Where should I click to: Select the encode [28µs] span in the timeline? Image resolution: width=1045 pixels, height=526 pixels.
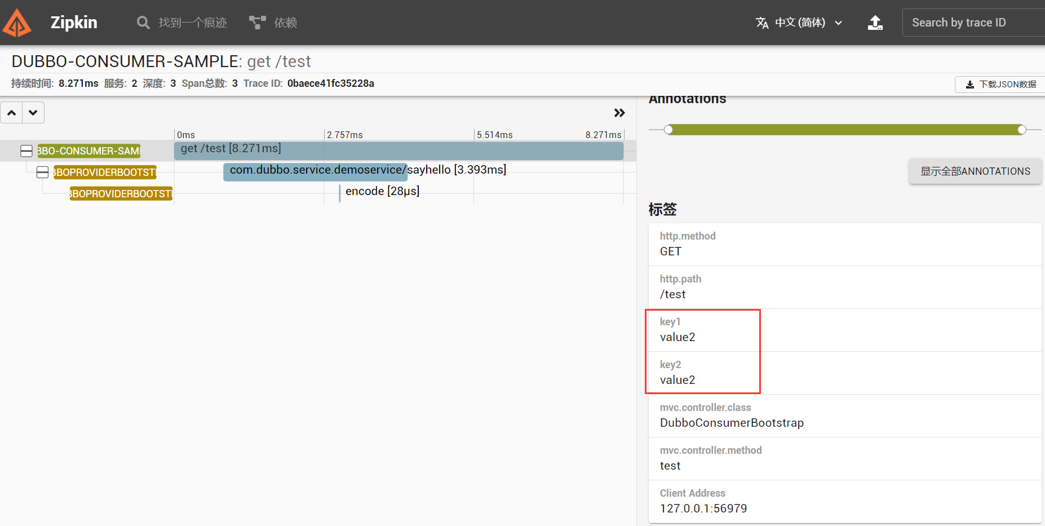tap(381, 191)
